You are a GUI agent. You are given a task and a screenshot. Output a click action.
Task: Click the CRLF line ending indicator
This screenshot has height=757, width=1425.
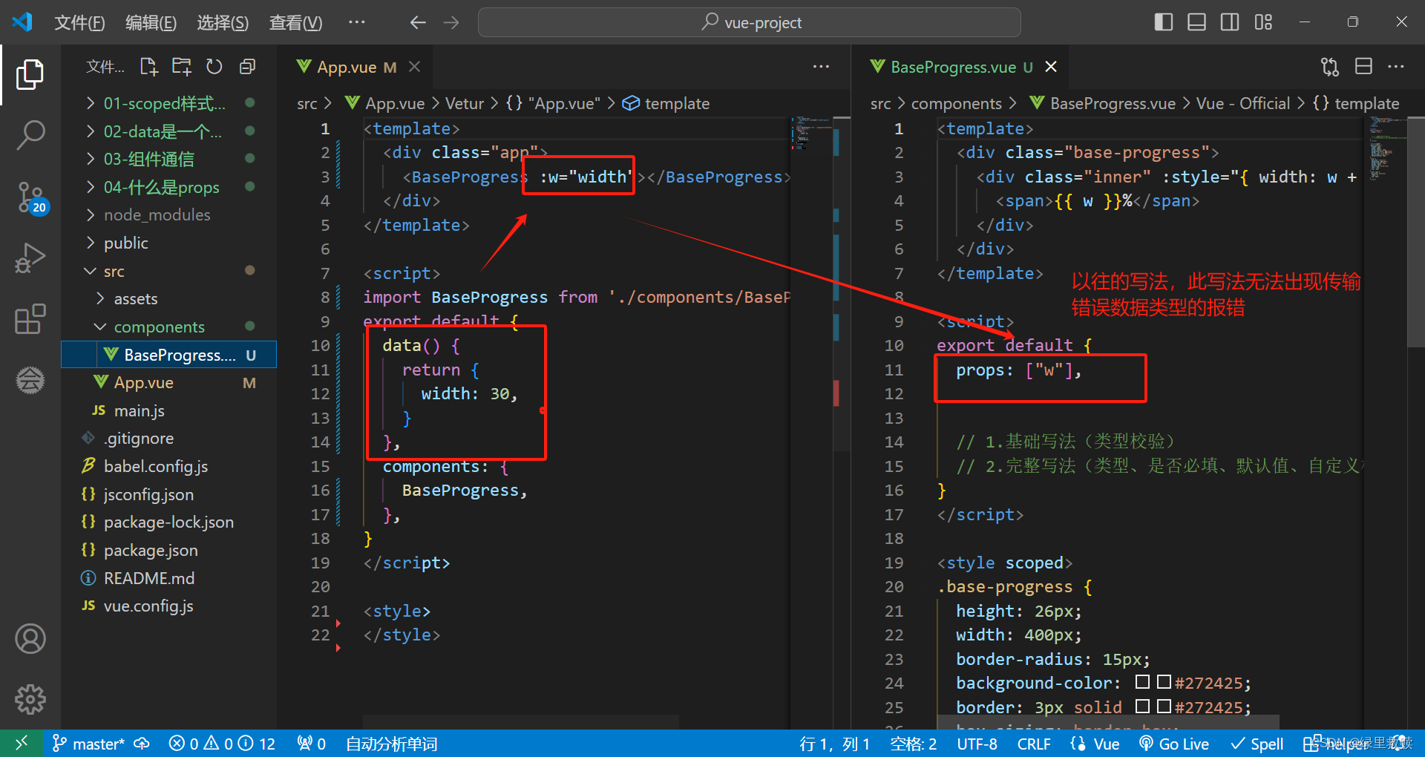[x=1033, y=743]
